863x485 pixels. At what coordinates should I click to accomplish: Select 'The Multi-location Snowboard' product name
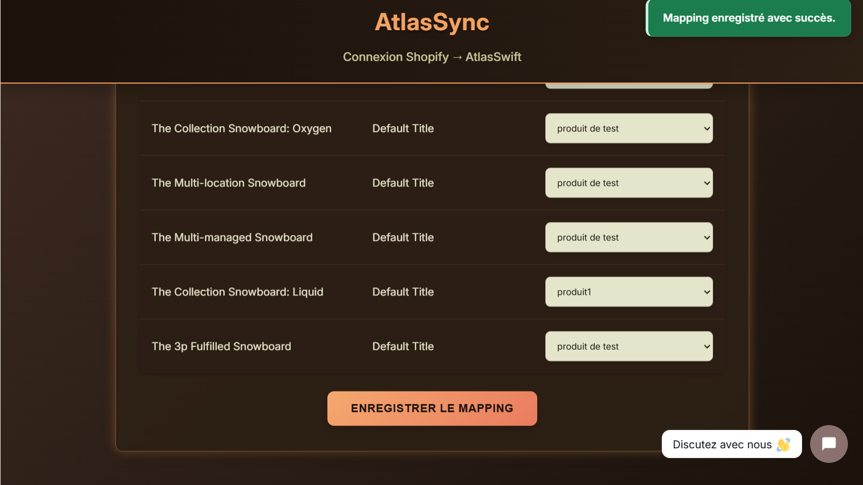(228, 183)
